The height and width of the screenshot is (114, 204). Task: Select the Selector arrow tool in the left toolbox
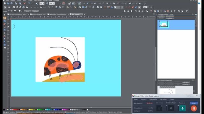tap(5, 15)
